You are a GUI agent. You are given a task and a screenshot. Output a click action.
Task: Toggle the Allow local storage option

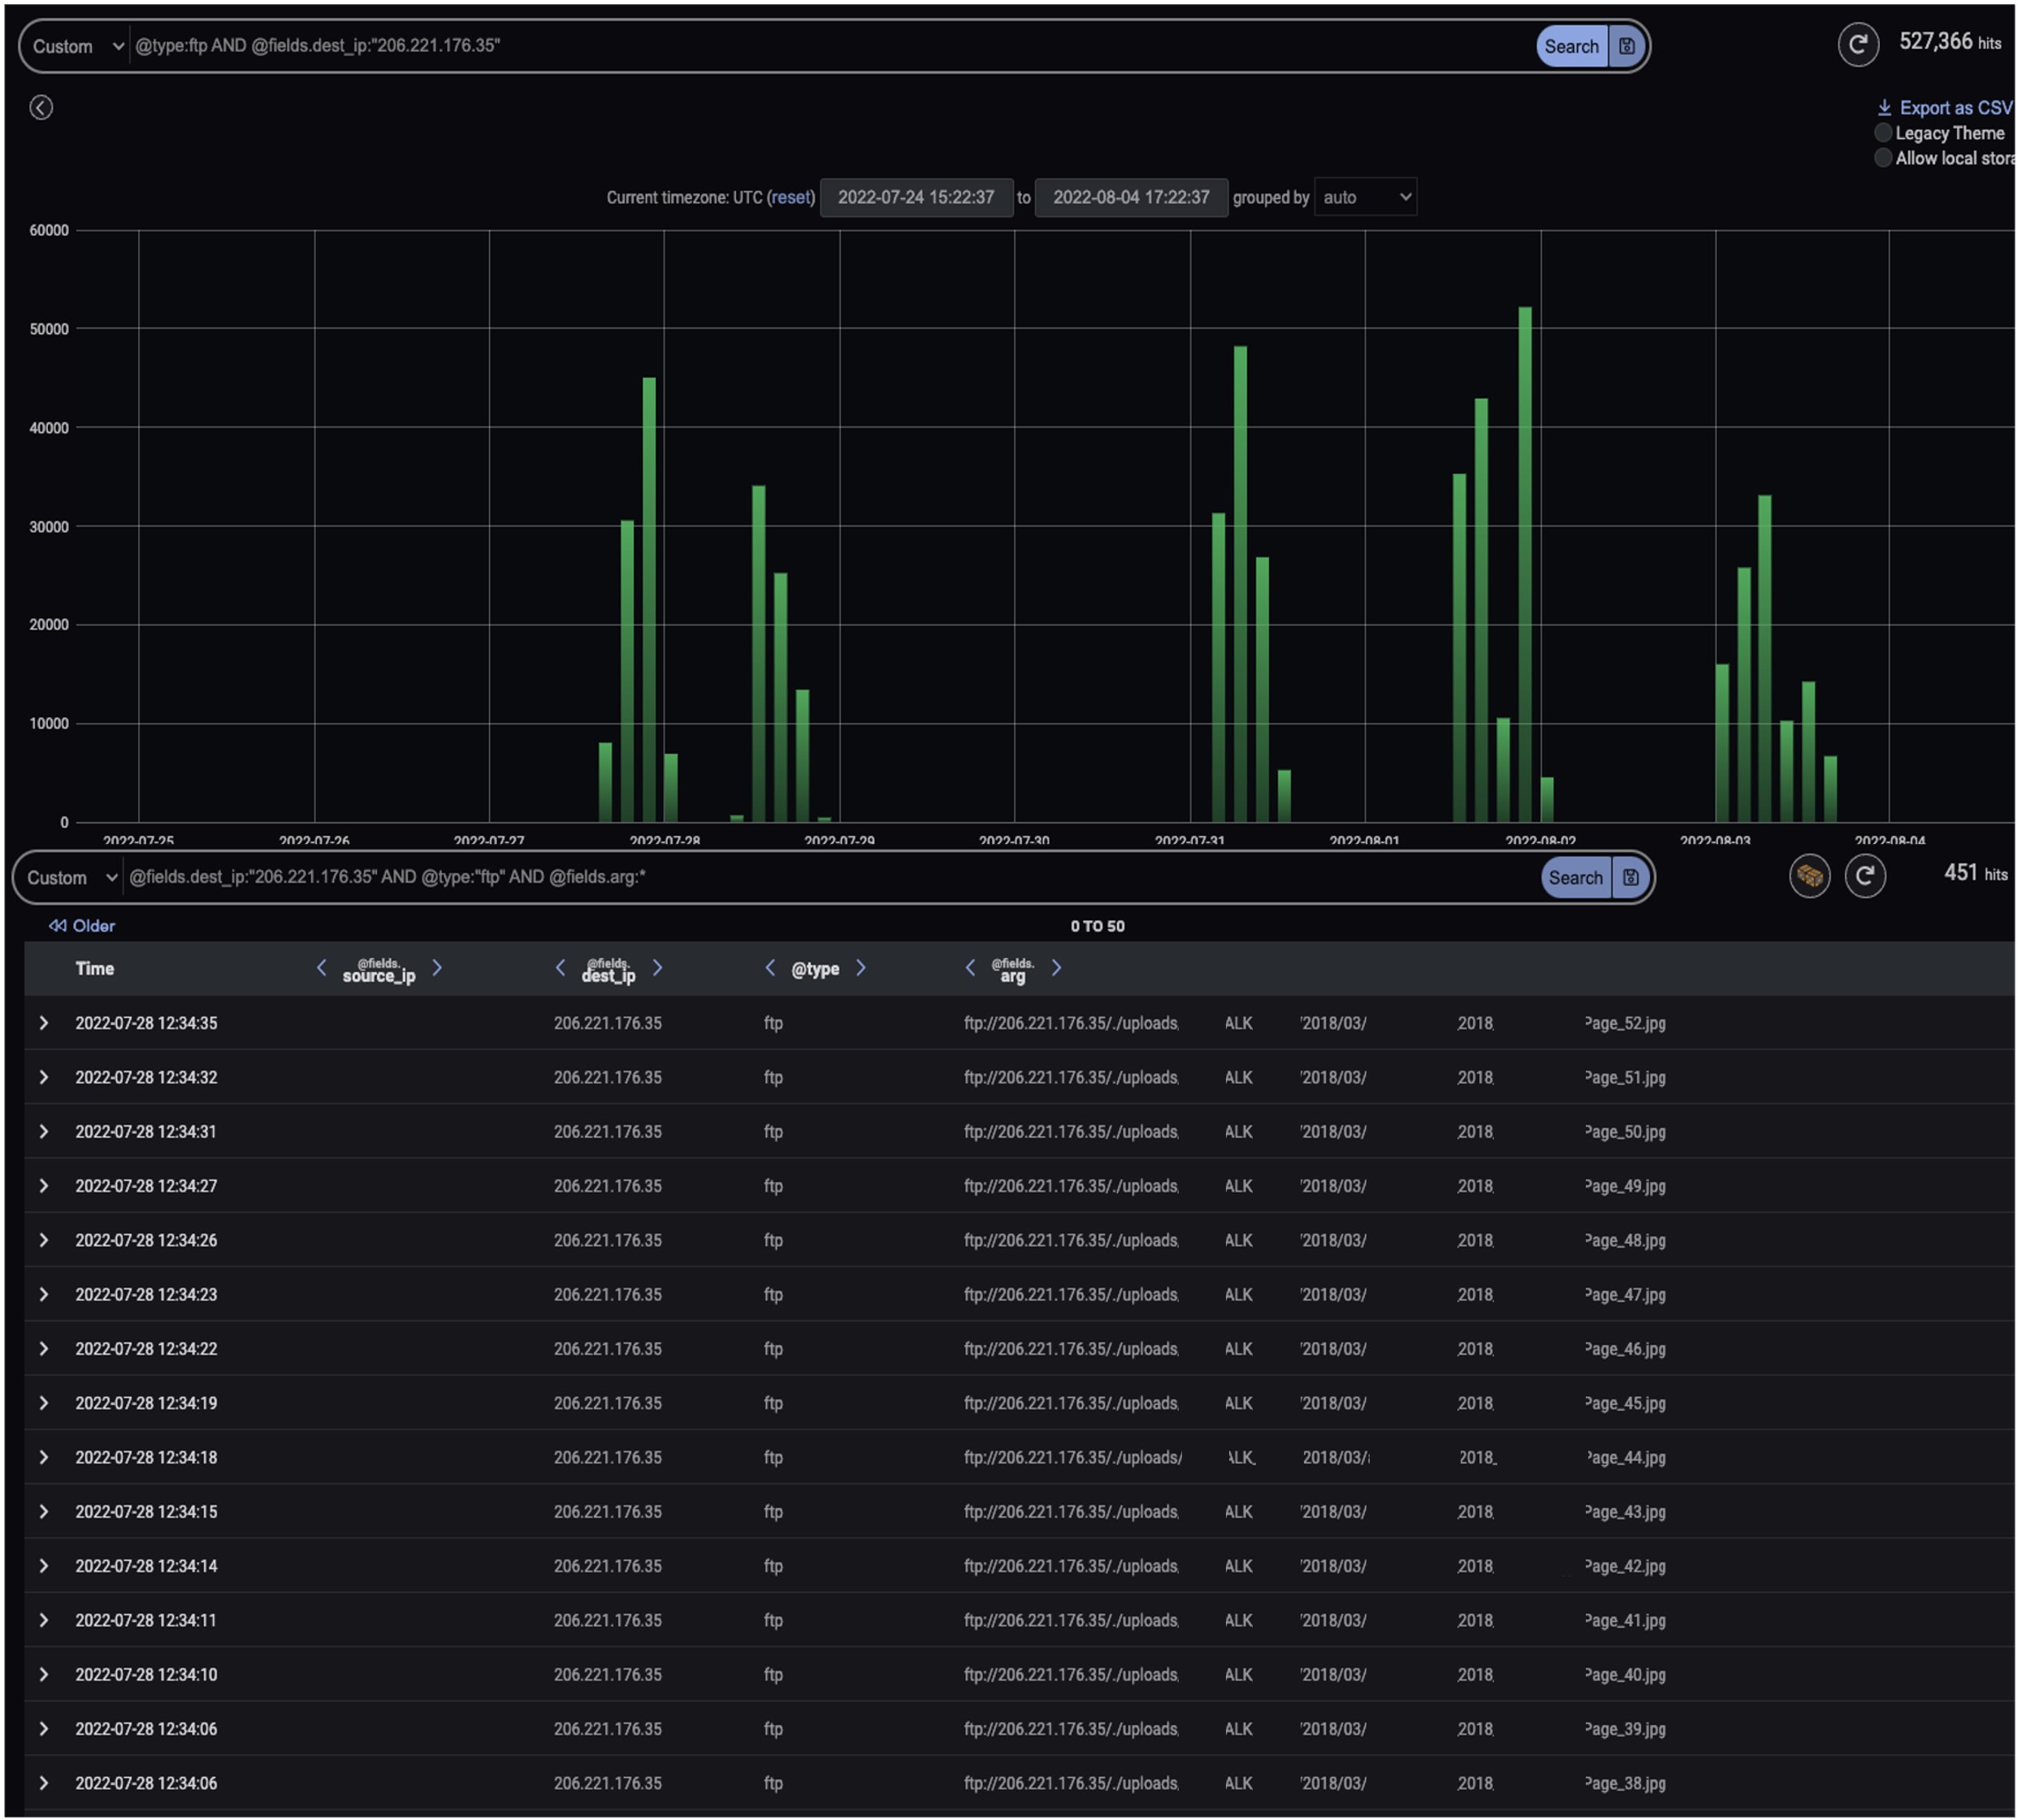[x=1882, y=158]
